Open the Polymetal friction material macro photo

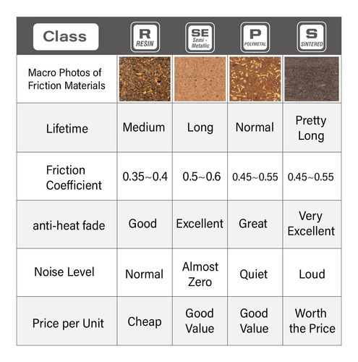tap(255, 79)
